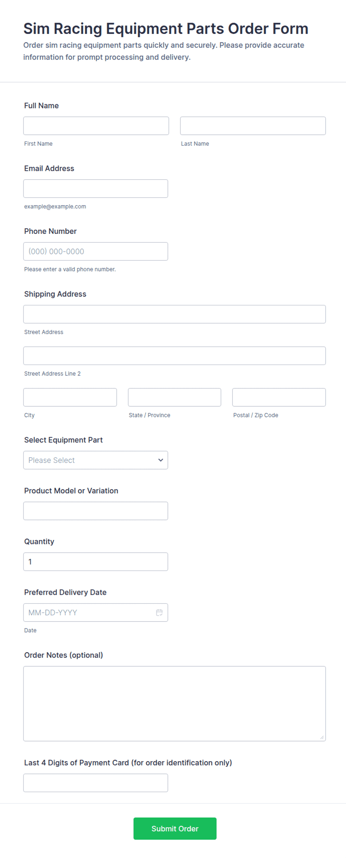Focus the Last Name field
Screen dimensions: 346x858
253,126
